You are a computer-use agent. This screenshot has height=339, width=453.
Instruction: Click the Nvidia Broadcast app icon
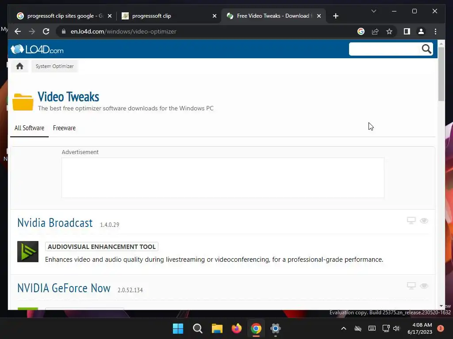pos(28,252)
